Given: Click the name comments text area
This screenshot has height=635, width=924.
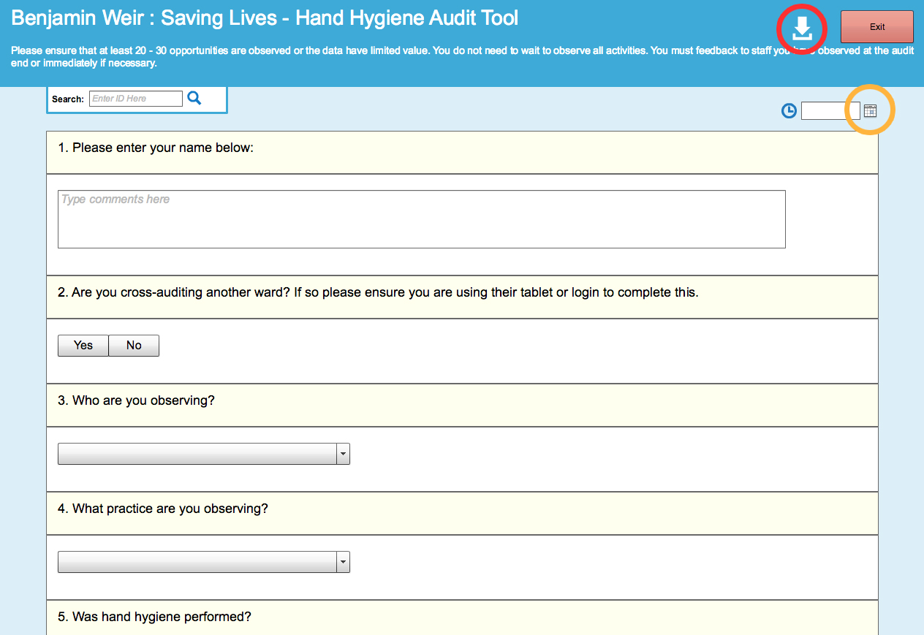Looking at the screenshot, I should 422,219.
